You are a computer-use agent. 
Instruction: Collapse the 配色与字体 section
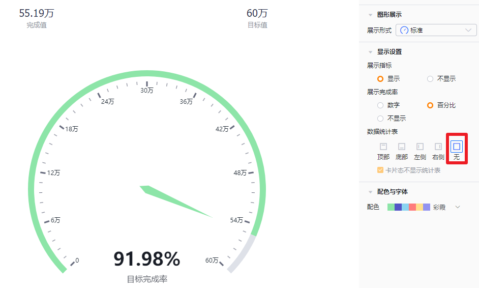click(370, 192)
